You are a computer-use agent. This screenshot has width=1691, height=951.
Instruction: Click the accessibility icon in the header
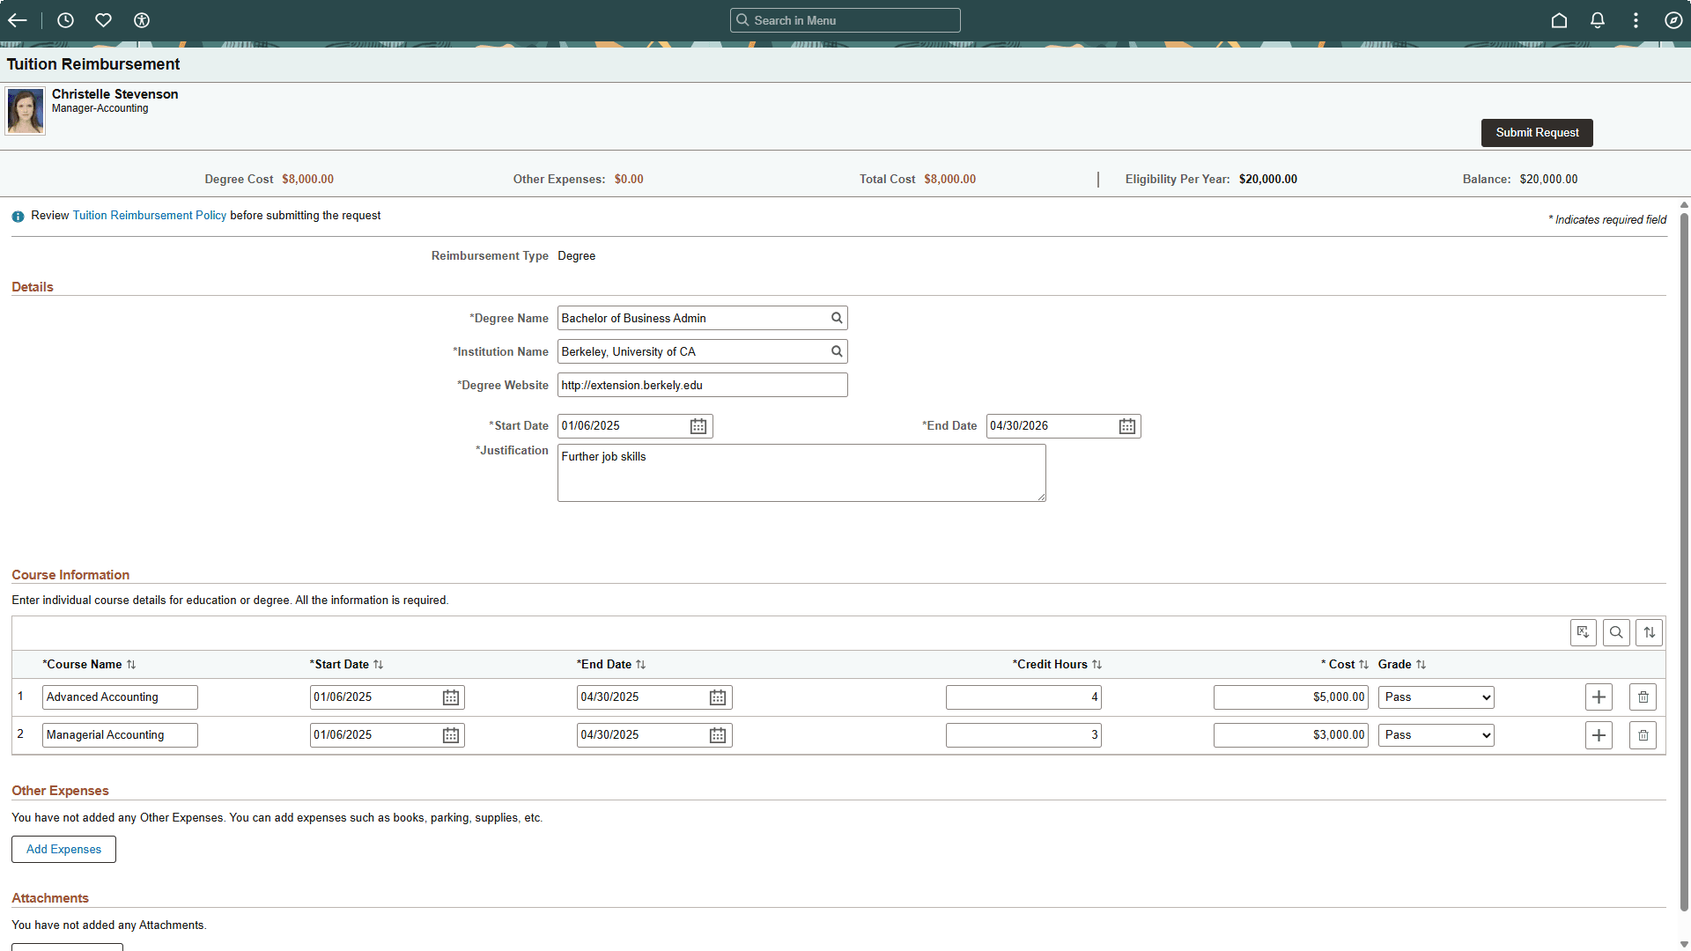click(x=141, y=19)
